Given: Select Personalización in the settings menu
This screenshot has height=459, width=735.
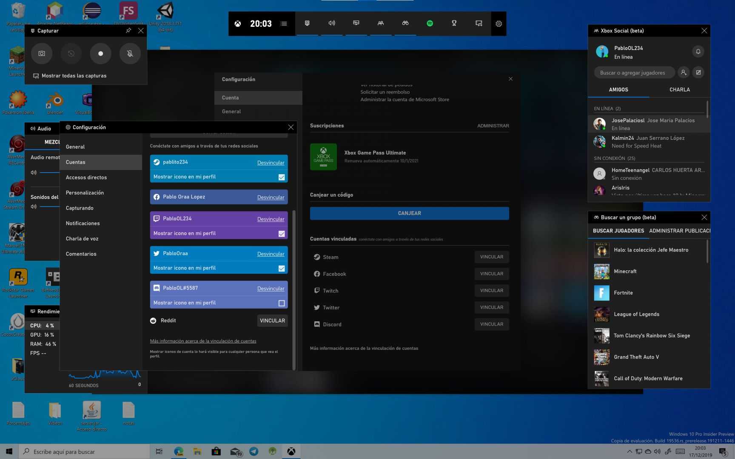Looking at the screenshot, I should pos(85,193).
